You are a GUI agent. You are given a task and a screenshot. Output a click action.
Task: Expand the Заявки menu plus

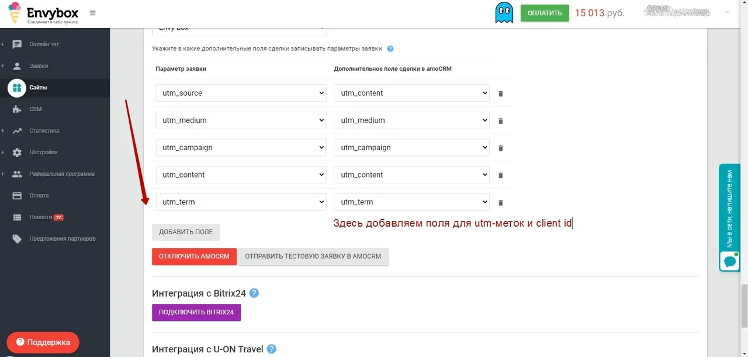tap(2, 66)
